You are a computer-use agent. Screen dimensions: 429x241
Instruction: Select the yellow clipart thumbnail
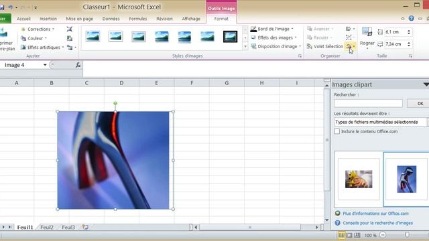pos(359,179)
